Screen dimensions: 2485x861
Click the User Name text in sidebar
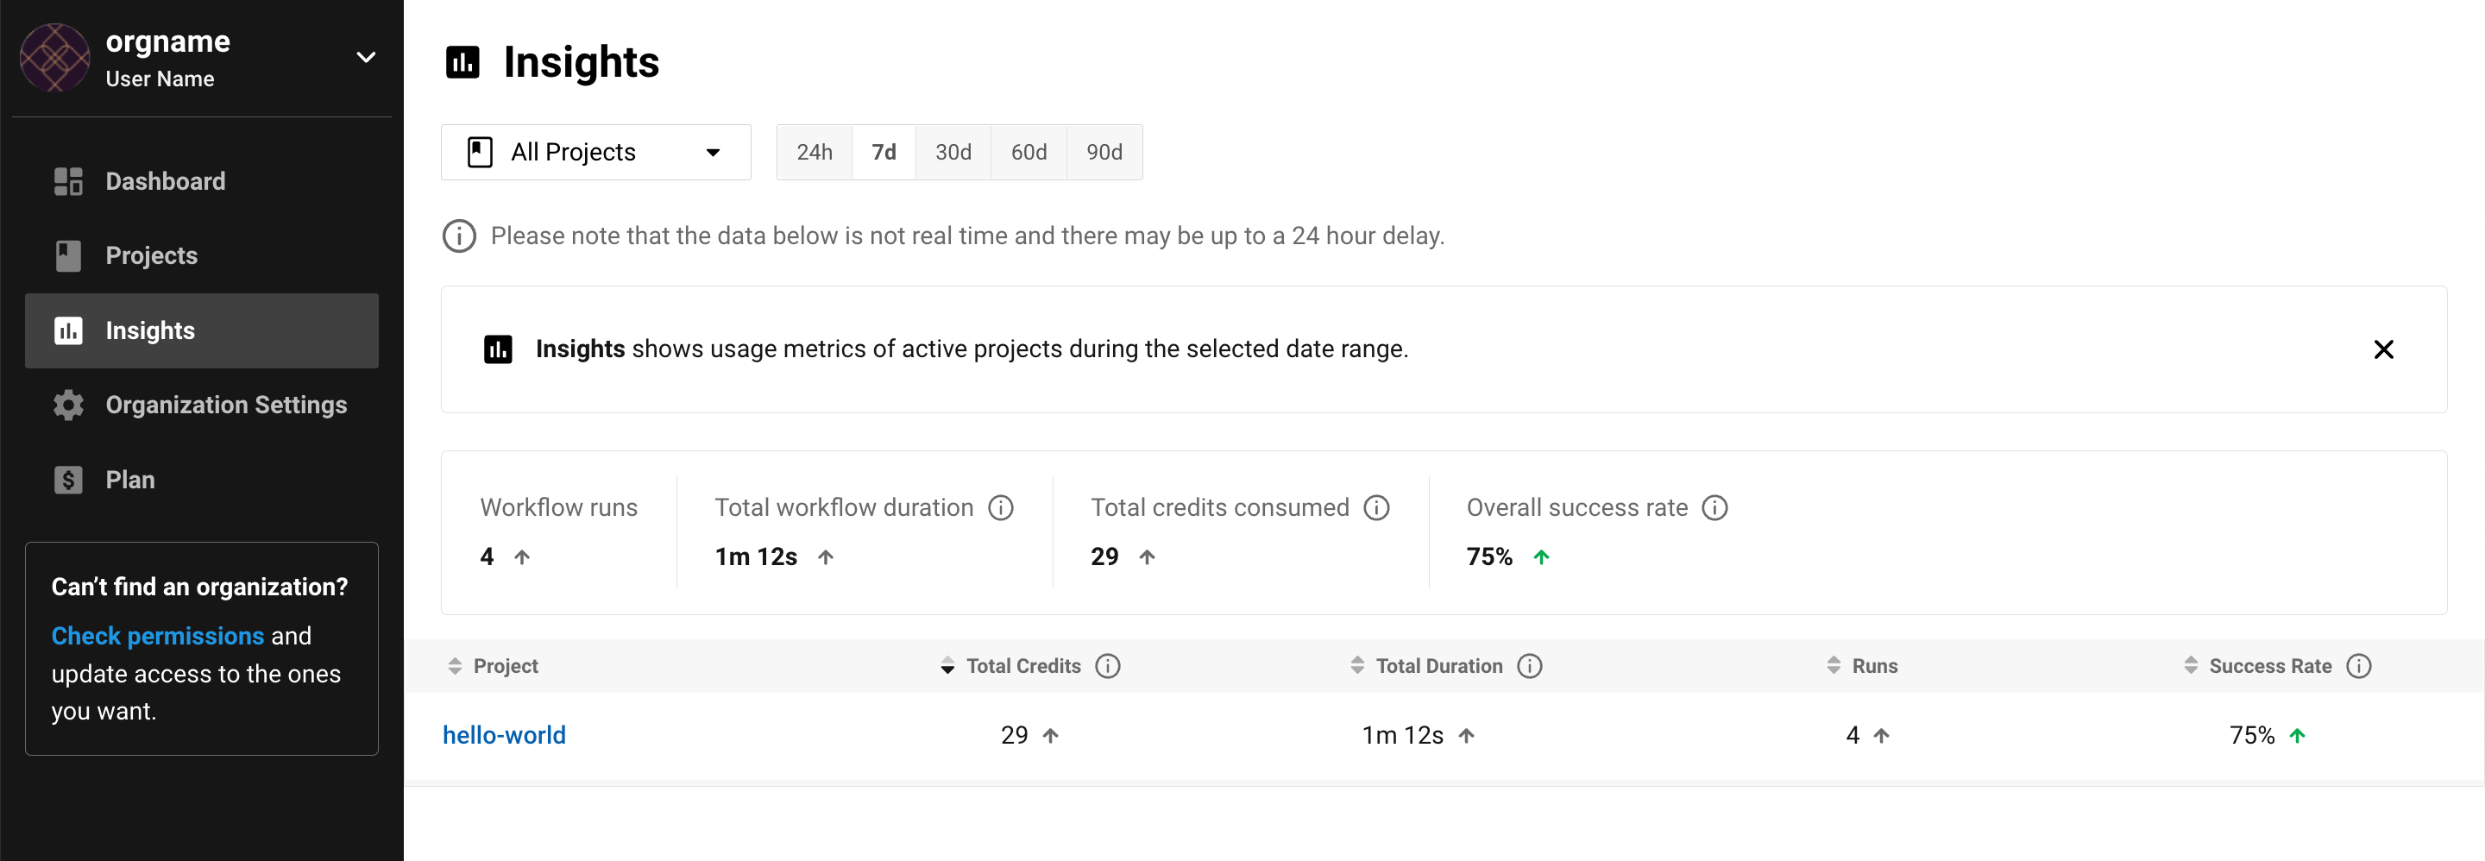(159, 79)
